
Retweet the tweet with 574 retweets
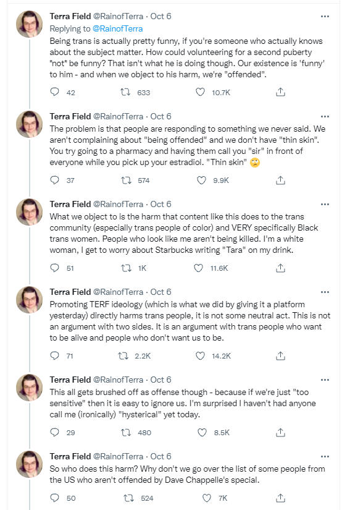(x=126, y=180)
